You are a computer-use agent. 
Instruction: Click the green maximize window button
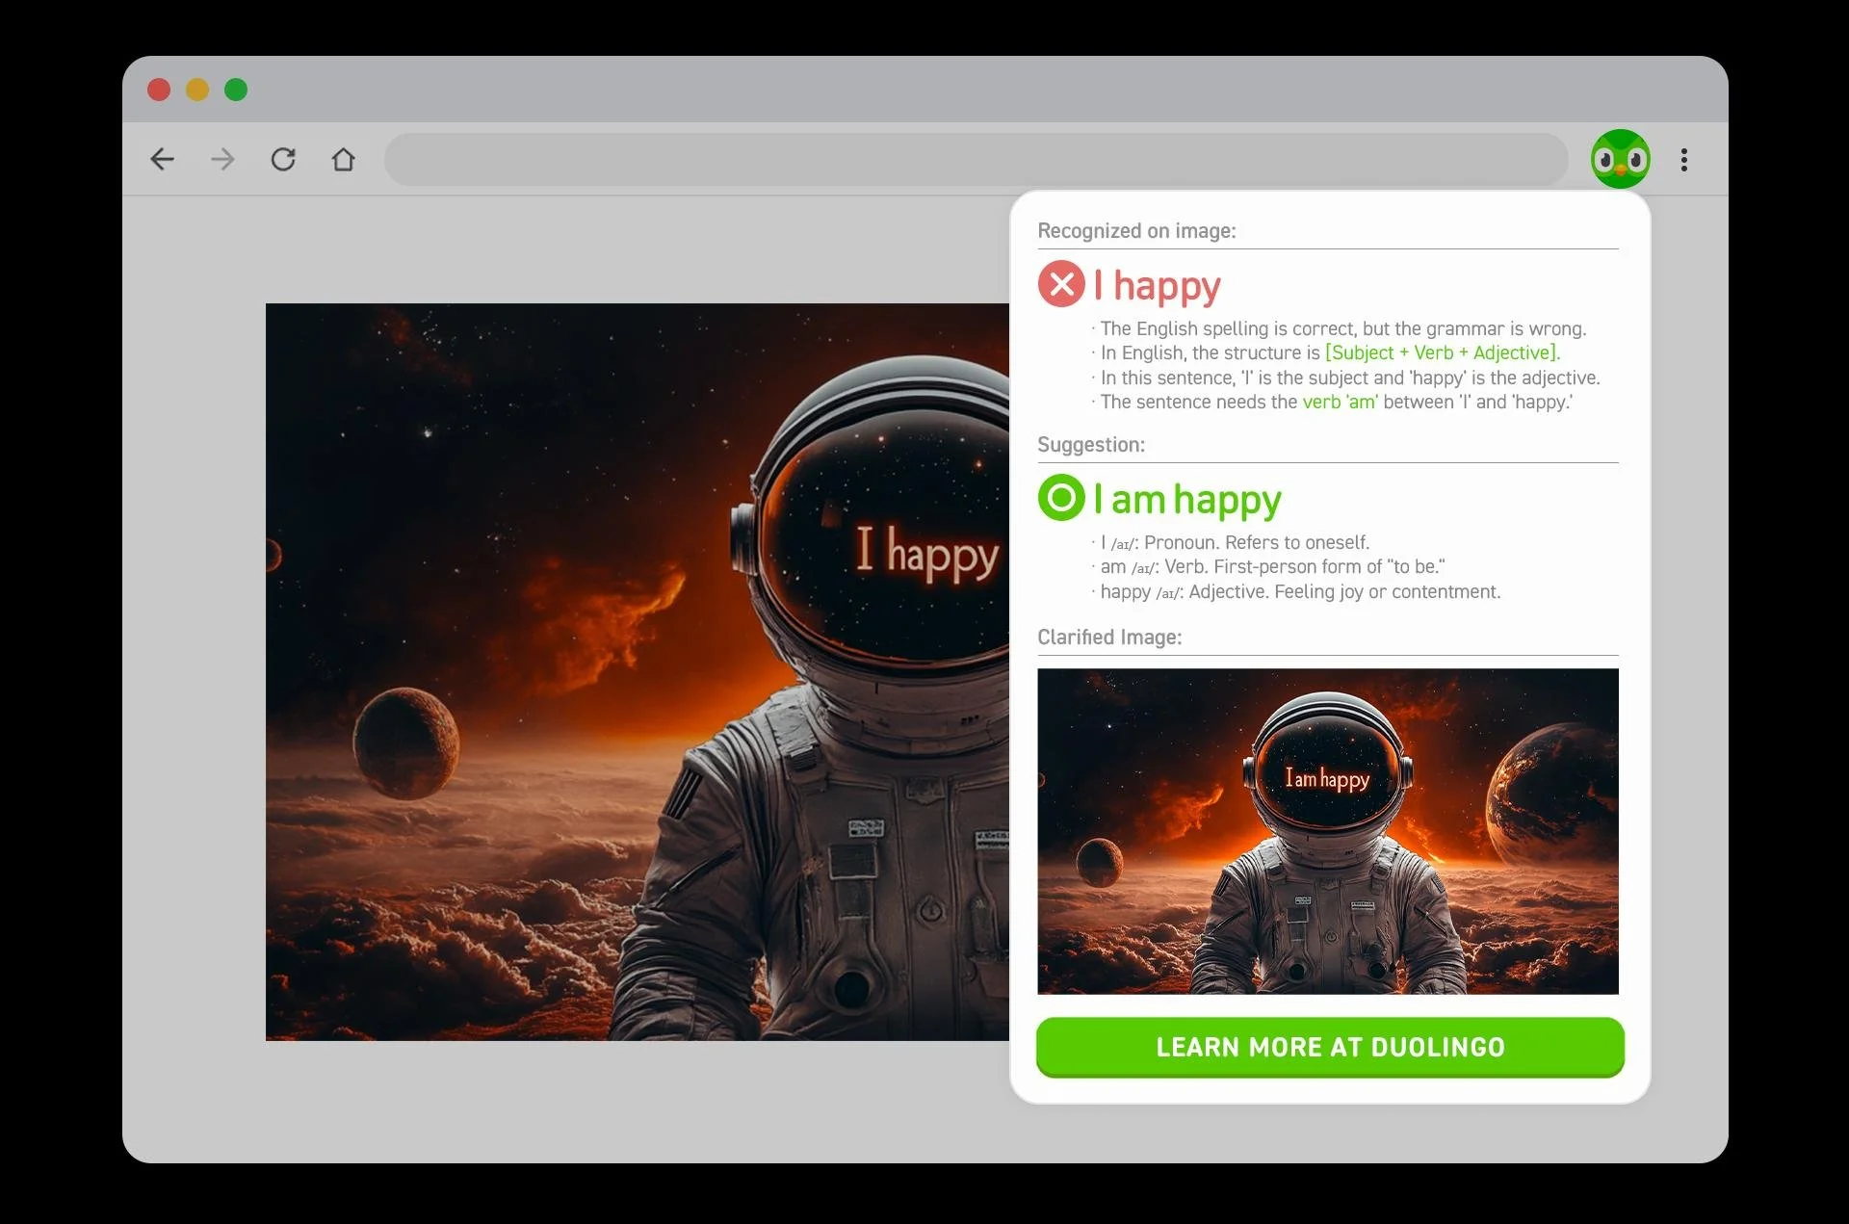pos(236,90)
